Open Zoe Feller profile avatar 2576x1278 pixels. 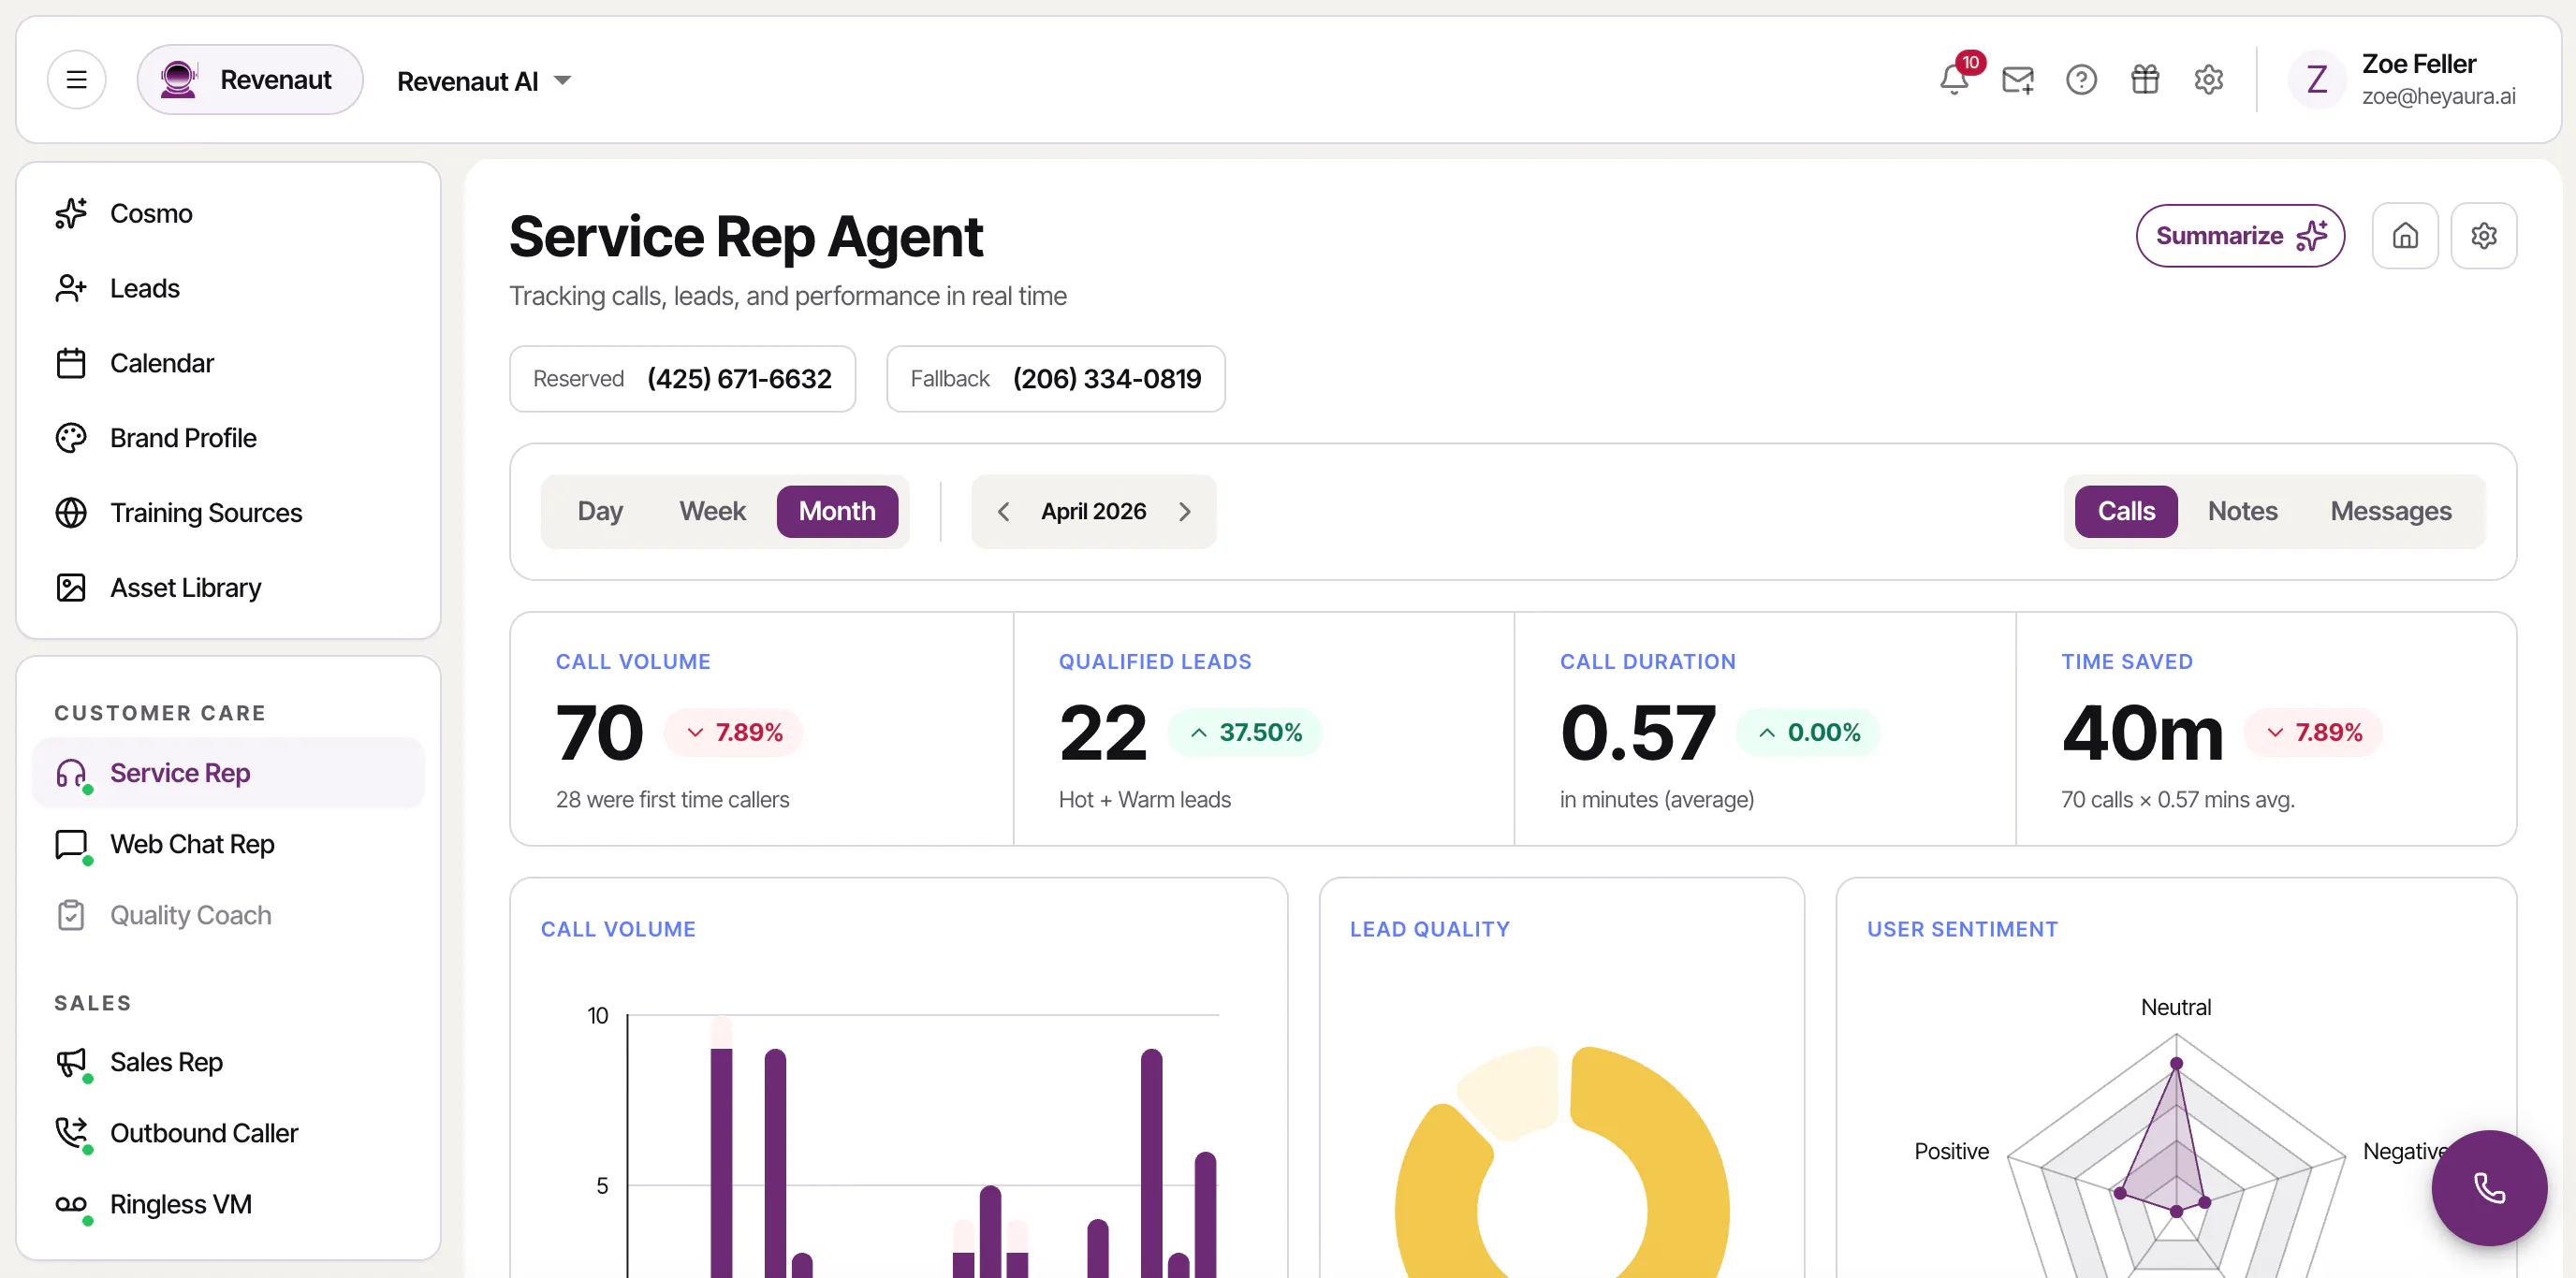pos(2317,80)
